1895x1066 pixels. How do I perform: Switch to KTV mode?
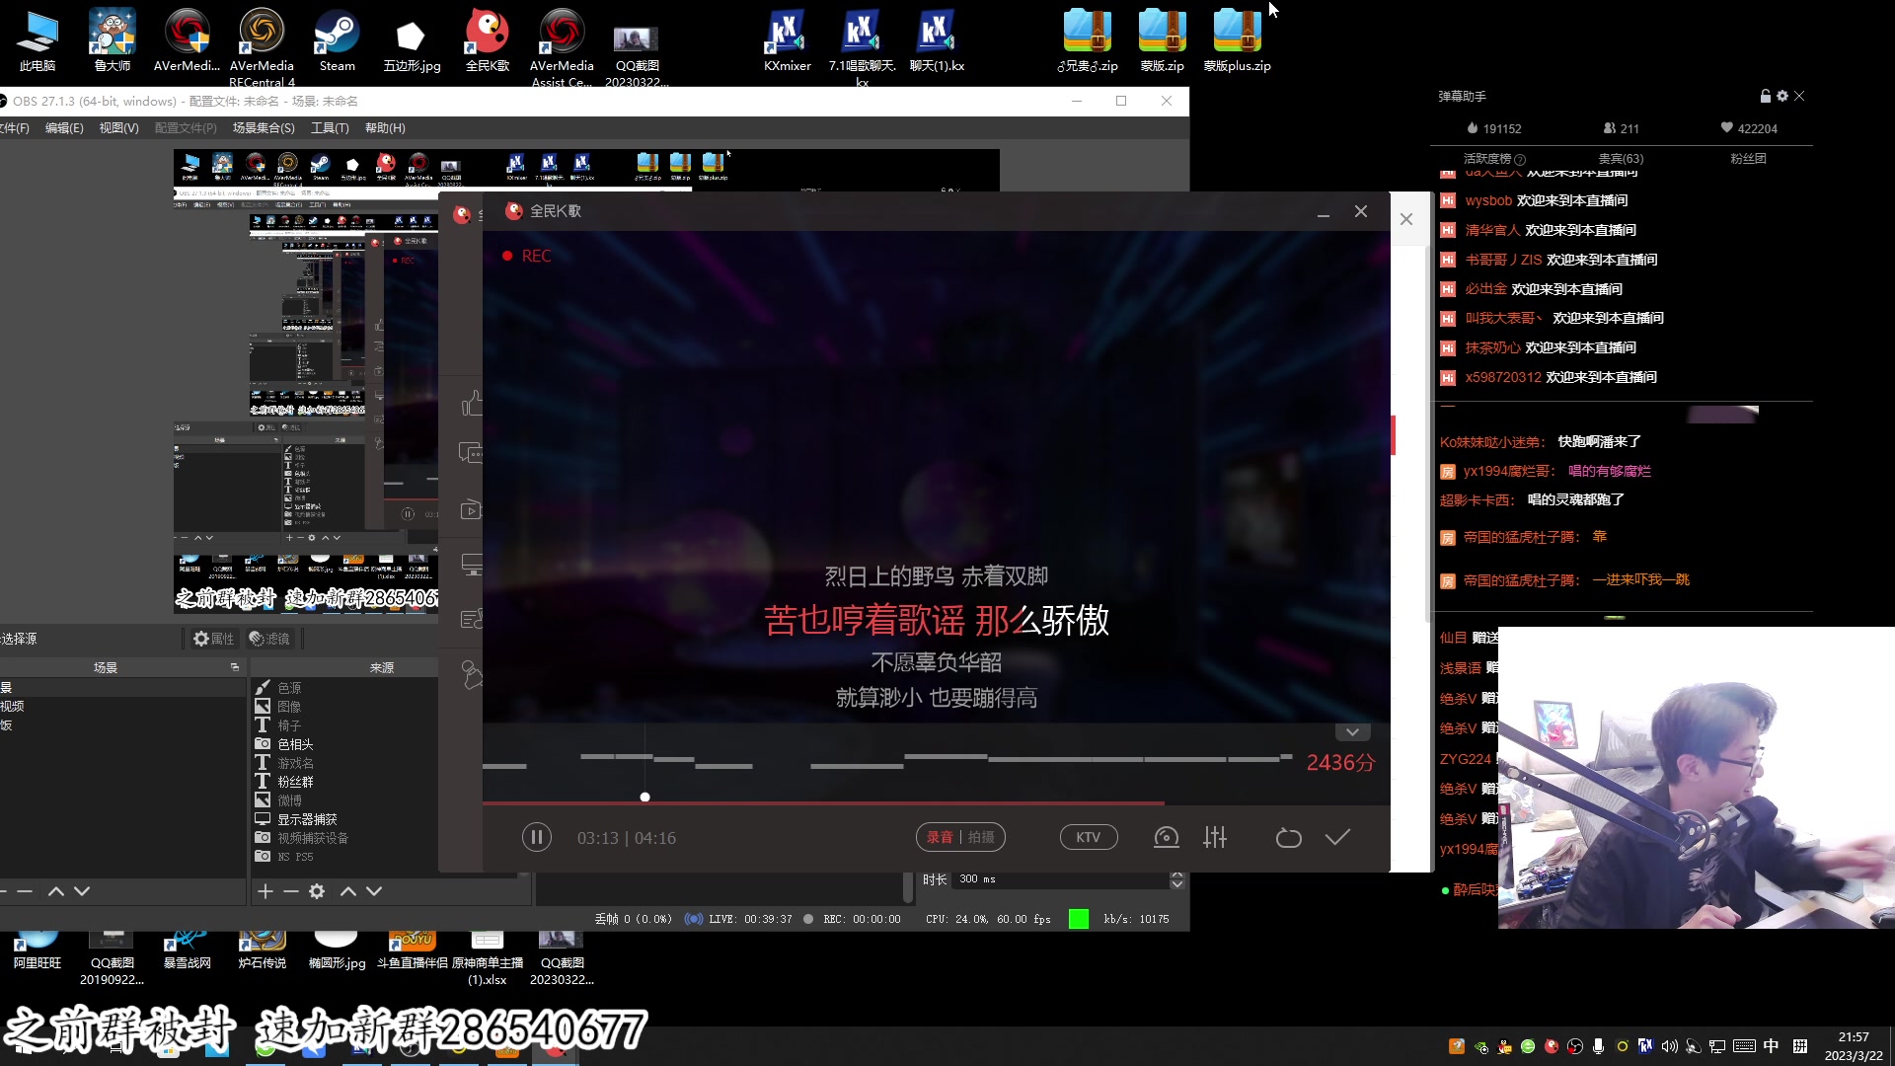pos(1089,837)
